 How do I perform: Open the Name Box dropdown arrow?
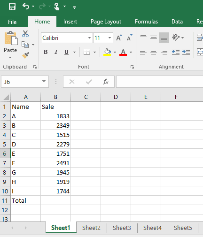pos(44,81)
